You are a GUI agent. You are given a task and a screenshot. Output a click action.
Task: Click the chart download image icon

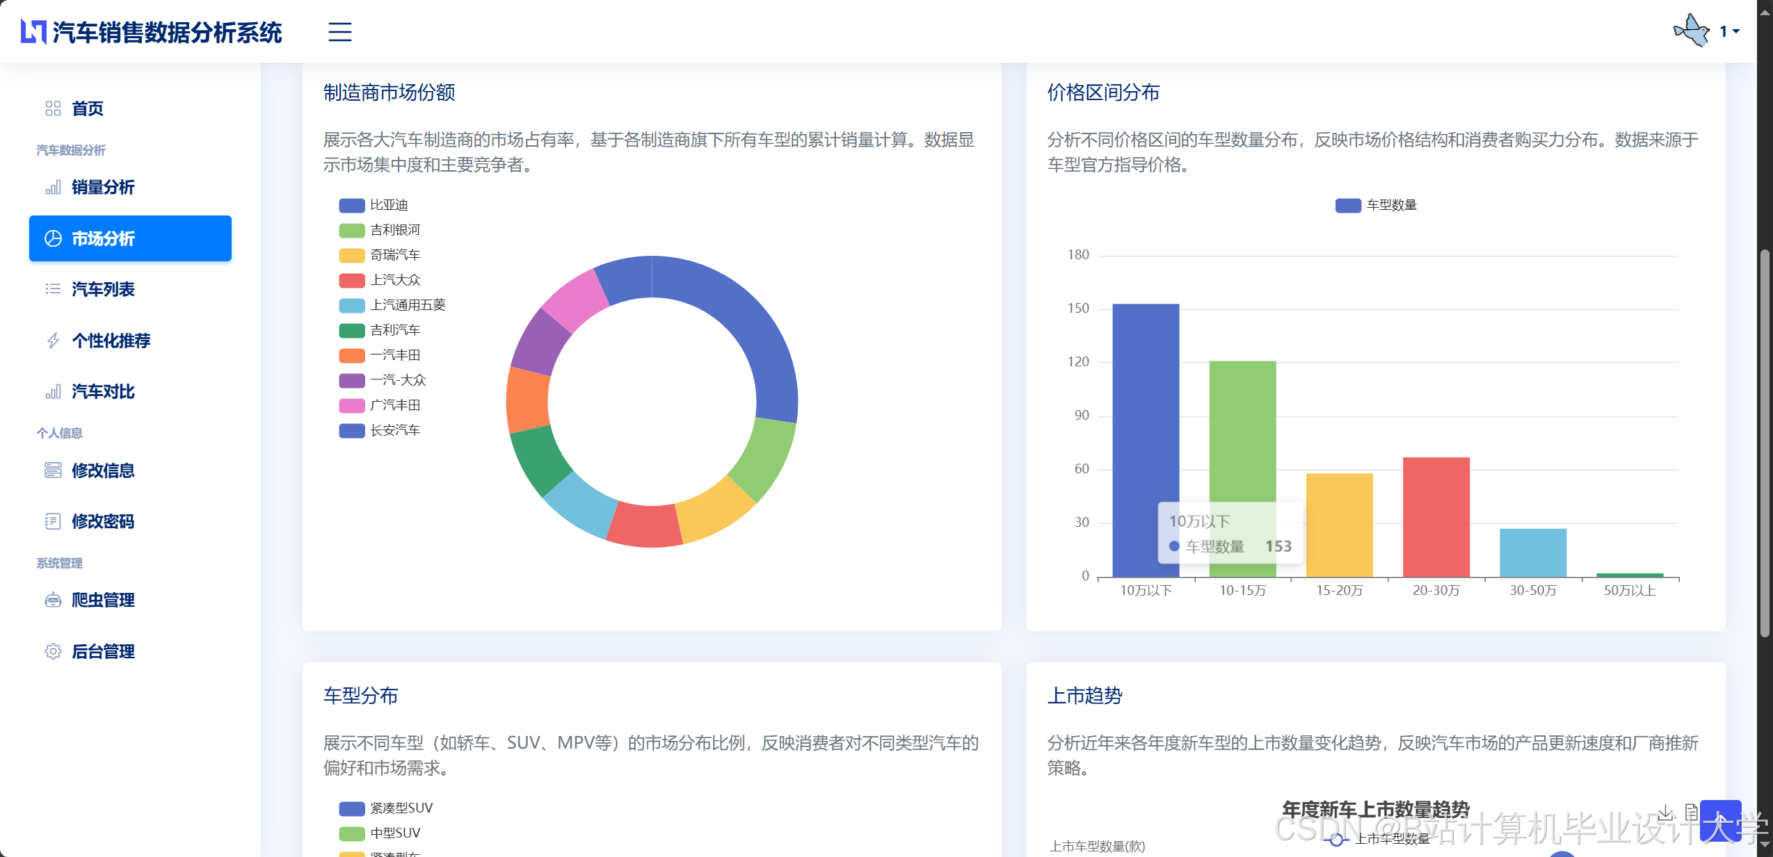(x=1664, y=811)
